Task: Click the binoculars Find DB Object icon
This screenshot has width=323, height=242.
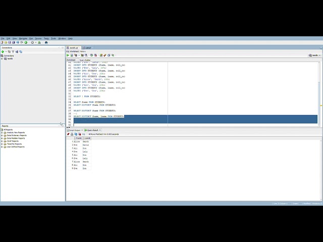Action: 46,42
